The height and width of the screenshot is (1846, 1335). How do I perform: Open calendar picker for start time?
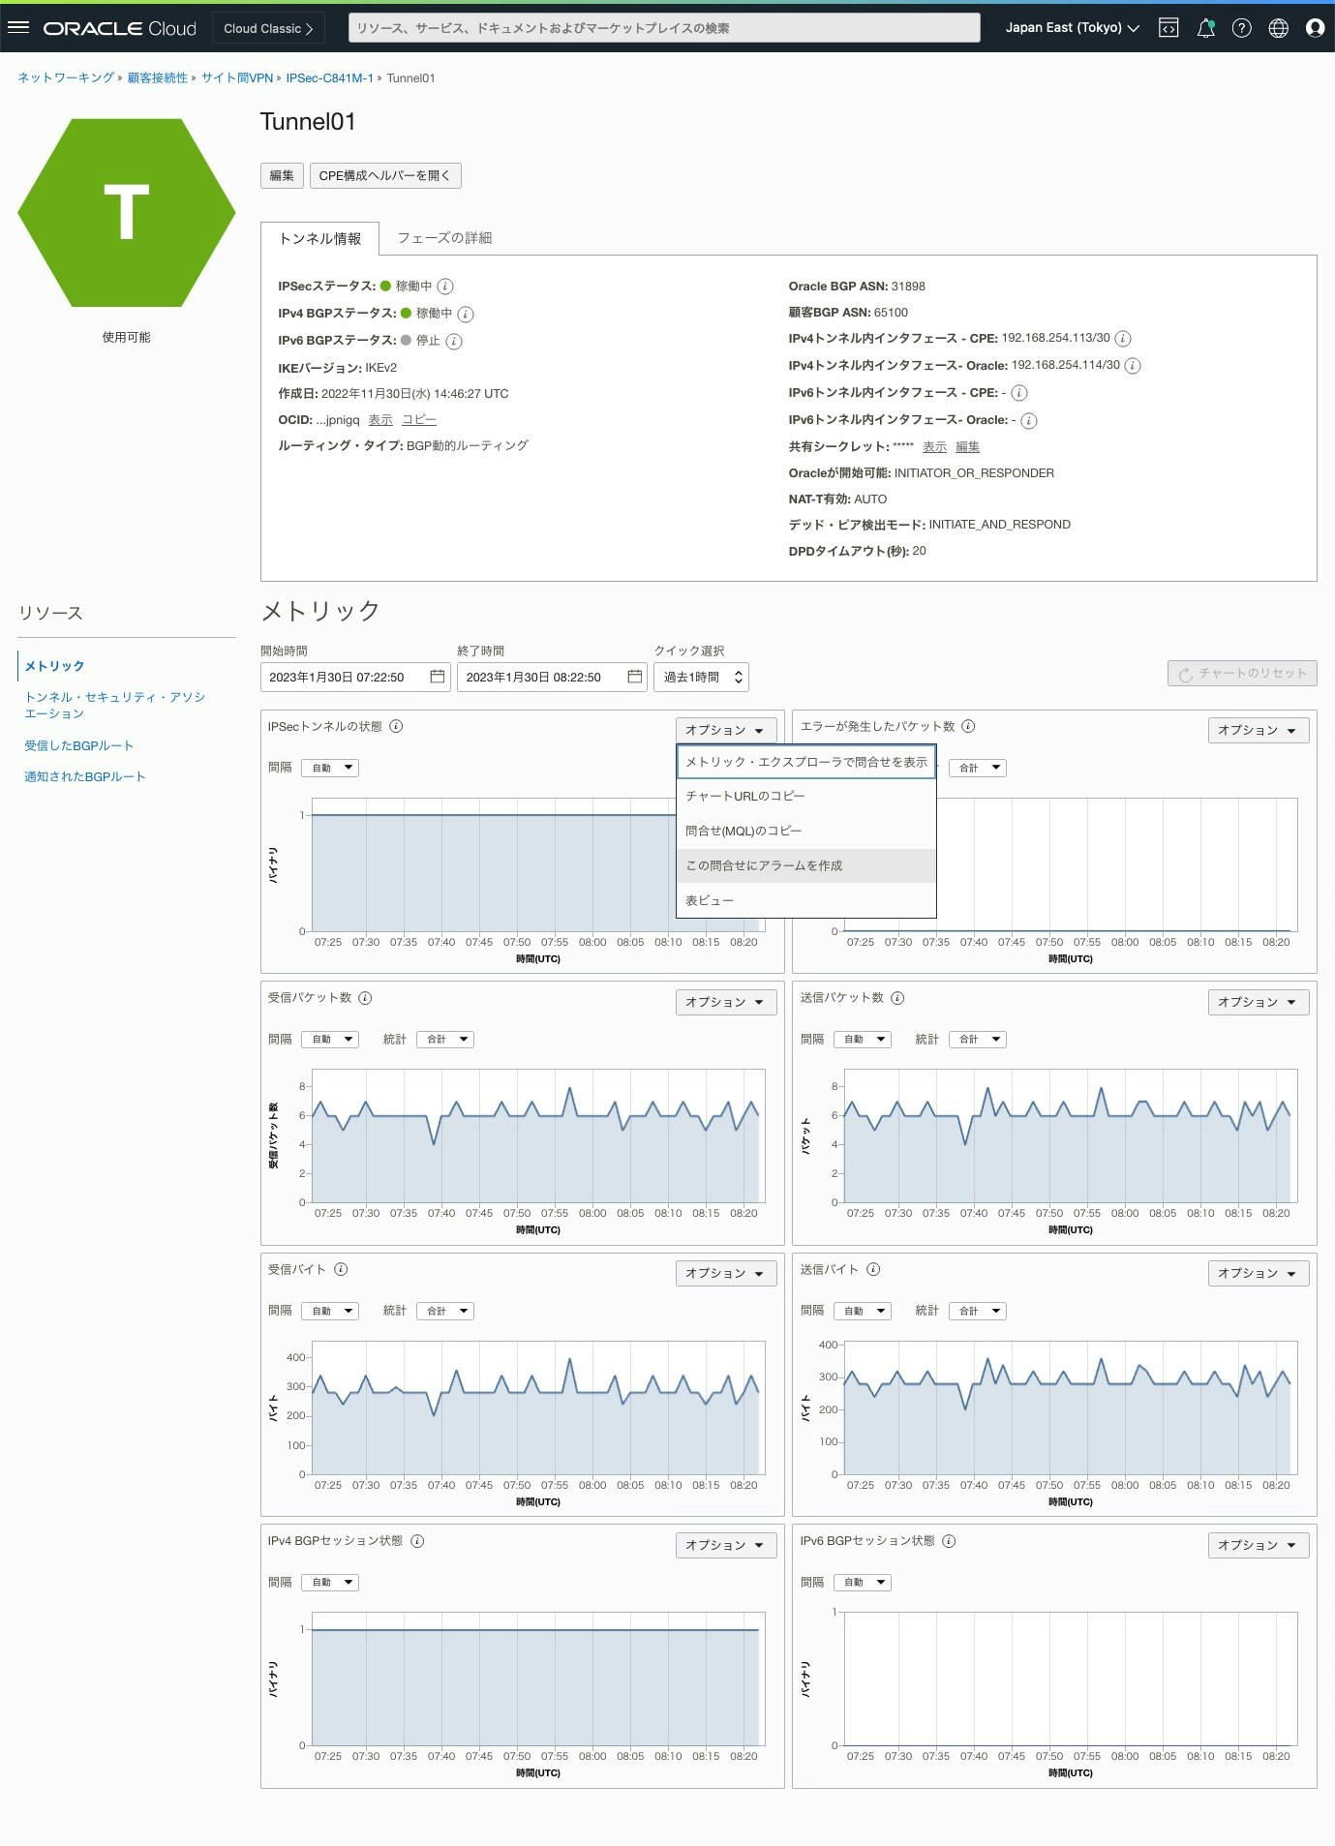pos(438,677)
